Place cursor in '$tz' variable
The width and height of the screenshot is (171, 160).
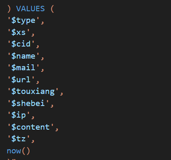click(18, 139)
